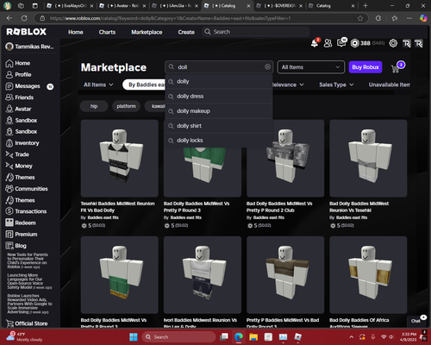Open 'Ivori Baddies Midwest Reunion Vs' item thumbnail
The image size is (431, 345).
pos(203,275)
